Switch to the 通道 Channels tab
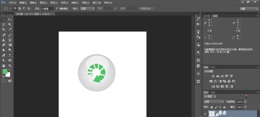260x117 pixels. pos(213,92)
